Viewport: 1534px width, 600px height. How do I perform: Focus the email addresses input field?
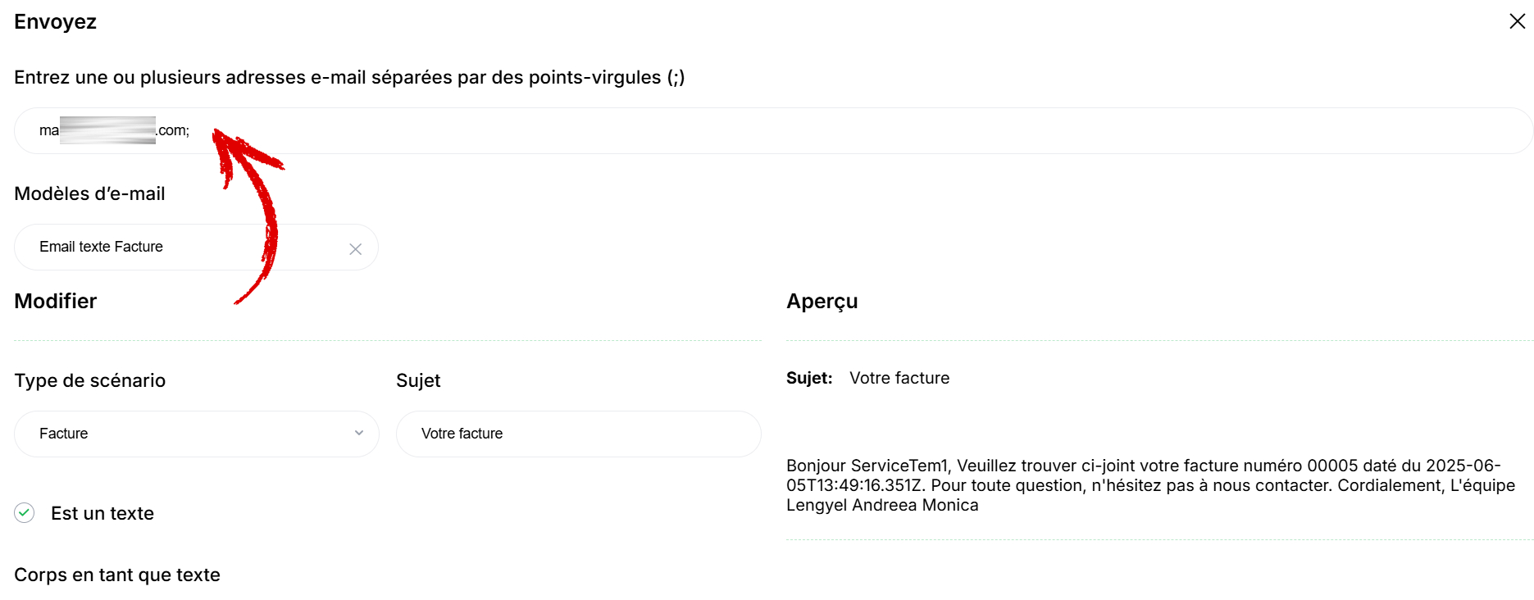click(x=773, y=130)
